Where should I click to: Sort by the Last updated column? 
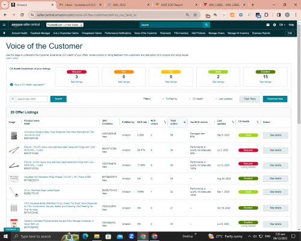pyautogui.click(x=233, y=122)
